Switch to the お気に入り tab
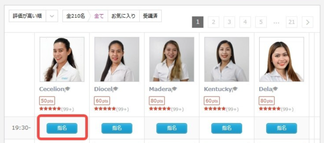Viewport: 324px width, 143px height. tap(123, 16)
